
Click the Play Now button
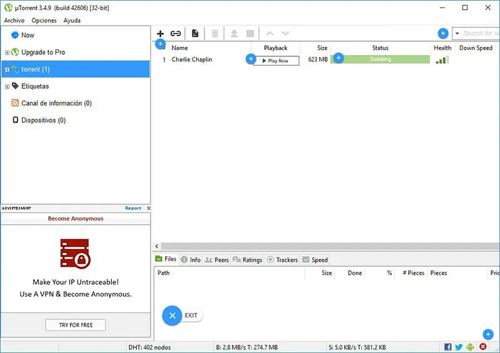pyautogui.click(x=276, y=61)
